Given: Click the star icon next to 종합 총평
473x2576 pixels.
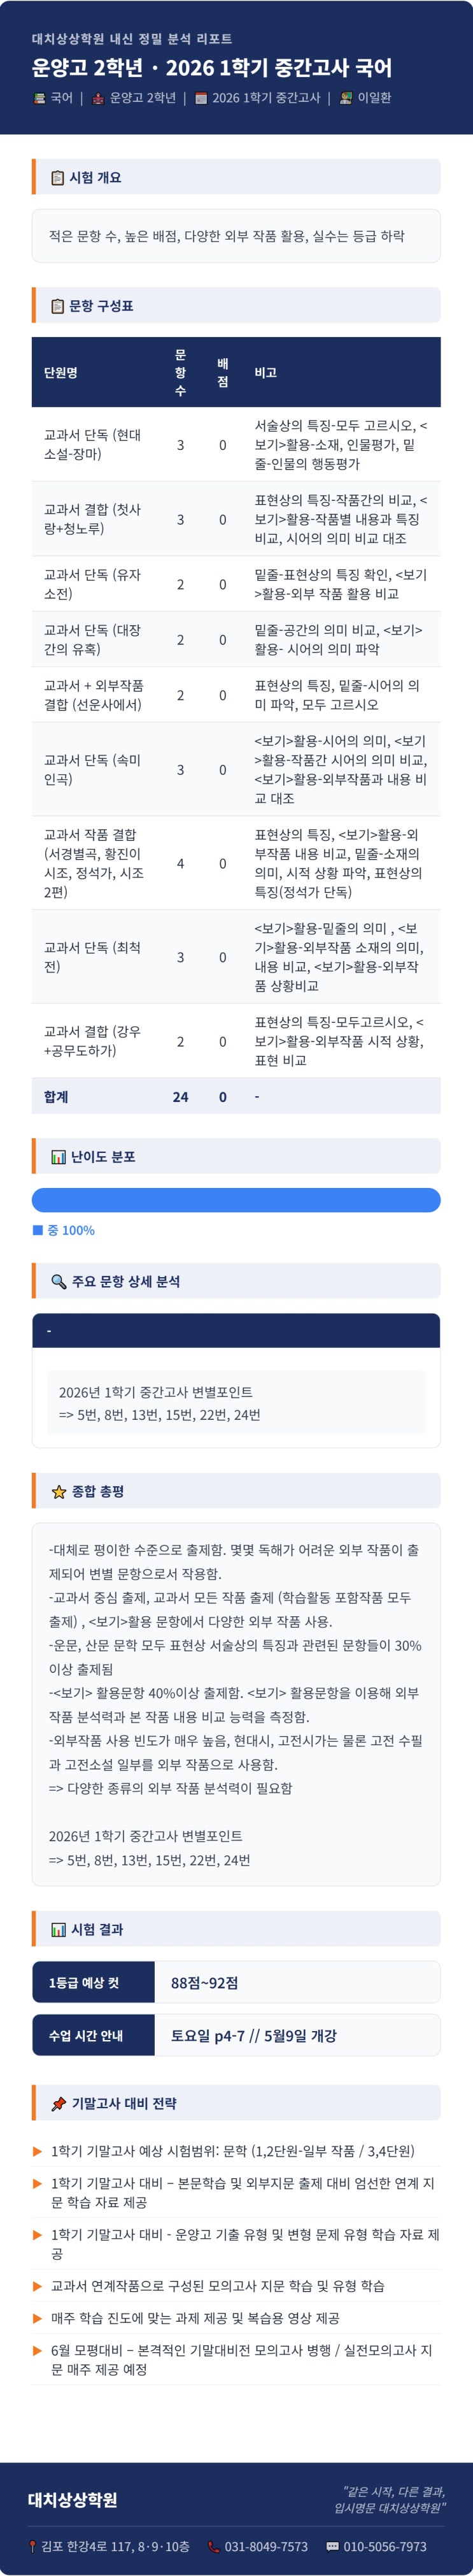Looking at the screenshot, I should tap(59, 1491).
